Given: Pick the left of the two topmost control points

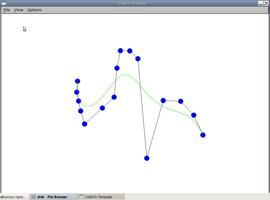Looking at the screenshot, I should (120, 51).
